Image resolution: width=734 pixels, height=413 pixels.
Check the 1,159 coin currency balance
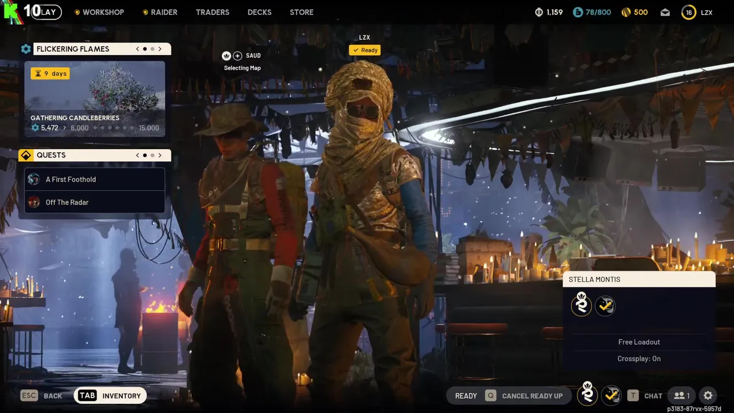[x=549, y=12]
